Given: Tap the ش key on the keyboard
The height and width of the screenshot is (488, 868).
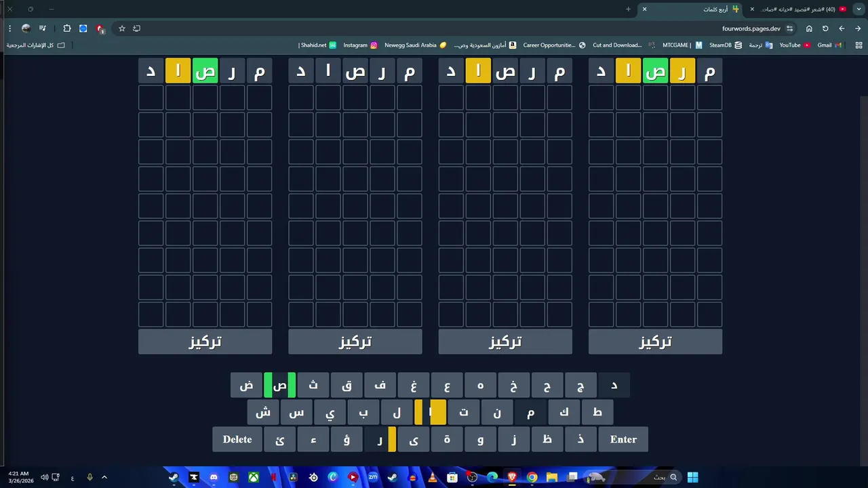Looking at the screenshot, I should pyautogui.click(x=263, y=412).
